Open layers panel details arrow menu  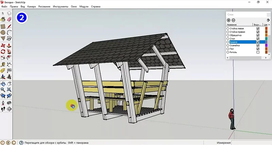(x=268, y=20)
